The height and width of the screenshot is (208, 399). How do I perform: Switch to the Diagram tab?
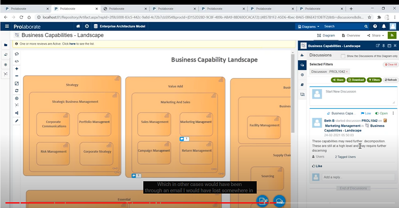coord(326,35)
